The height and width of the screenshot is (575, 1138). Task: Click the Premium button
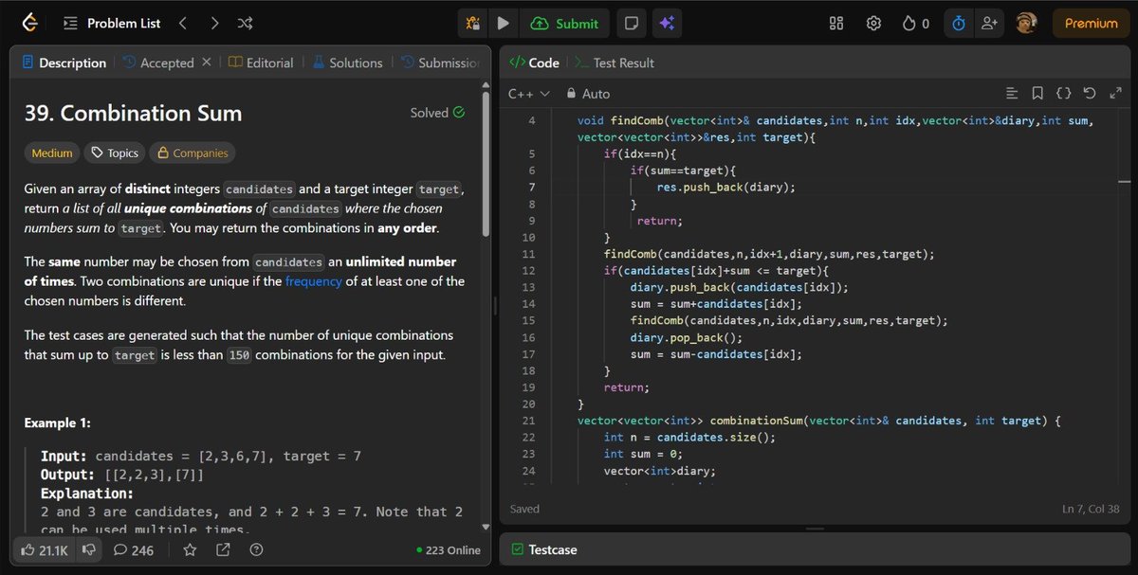[1091, 23]
